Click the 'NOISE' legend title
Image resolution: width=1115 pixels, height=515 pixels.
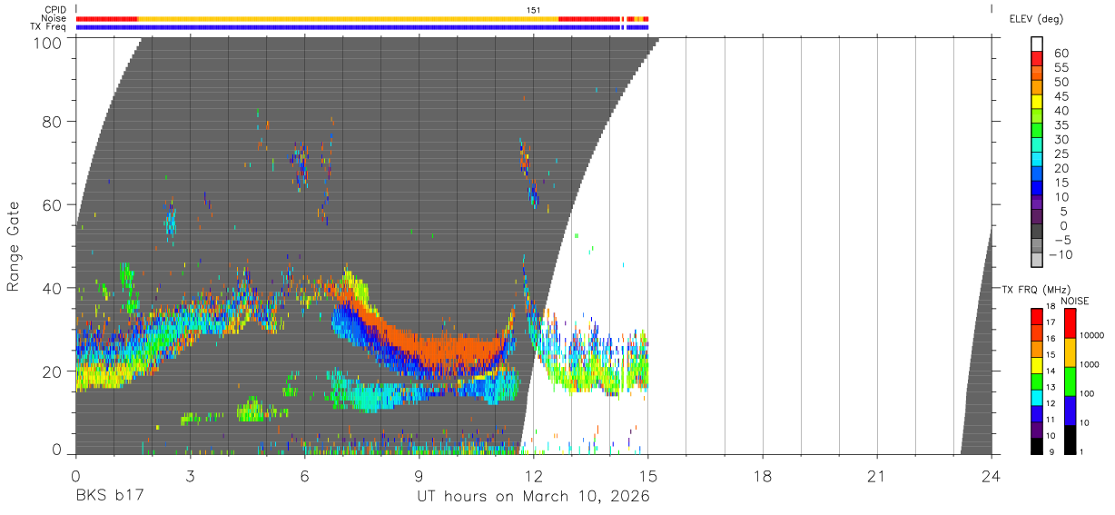click(1074, 301)
